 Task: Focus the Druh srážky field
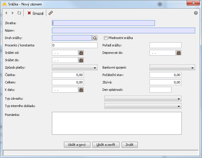[x=72, y=38]
